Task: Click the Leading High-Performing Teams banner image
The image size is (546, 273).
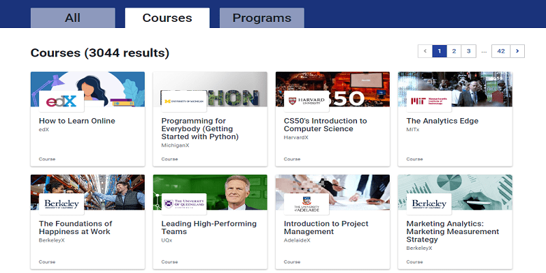Action: click(x=210, y=192)
